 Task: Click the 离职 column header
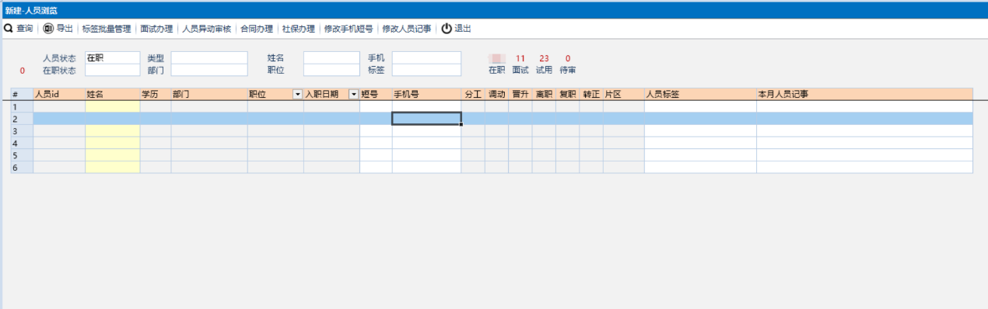(x=544, y=94)
